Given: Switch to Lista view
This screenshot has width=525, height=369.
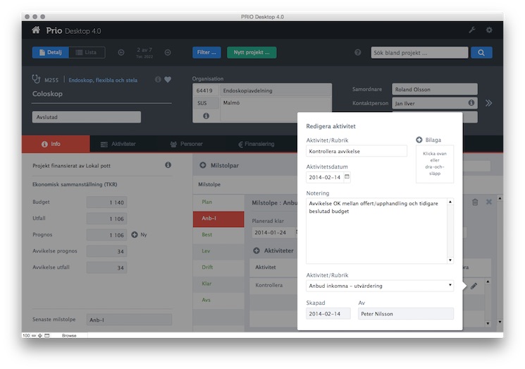Looking at the screenshot, I should [x=87, y=52].
